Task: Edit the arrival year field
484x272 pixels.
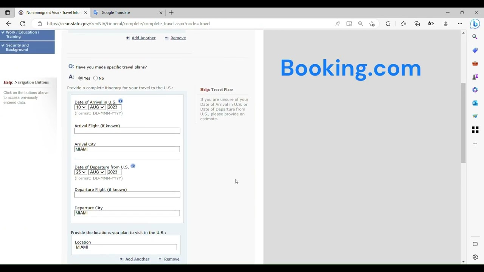Action: (x=114, y=107)
